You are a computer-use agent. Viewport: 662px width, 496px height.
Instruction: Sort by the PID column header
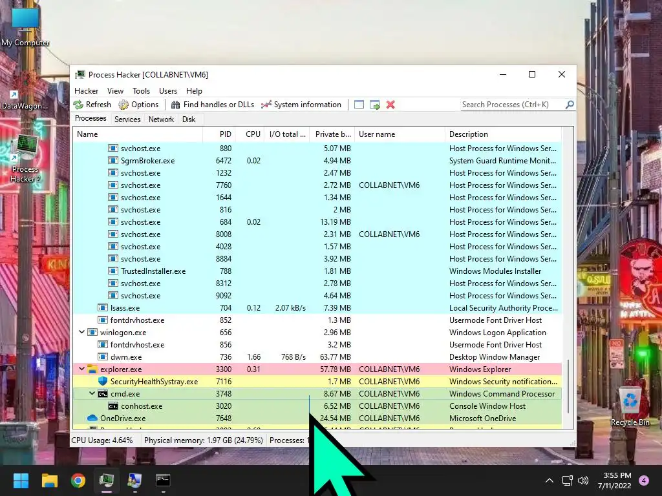[219, 134]
